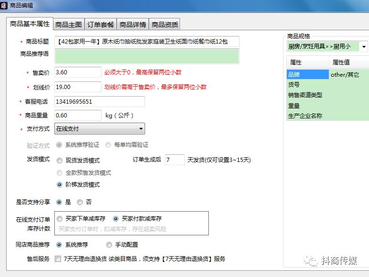Switch to 商品主图 tab
This screenshot has width=369, height=277.
pyautogui.click(x=69, y=25)
